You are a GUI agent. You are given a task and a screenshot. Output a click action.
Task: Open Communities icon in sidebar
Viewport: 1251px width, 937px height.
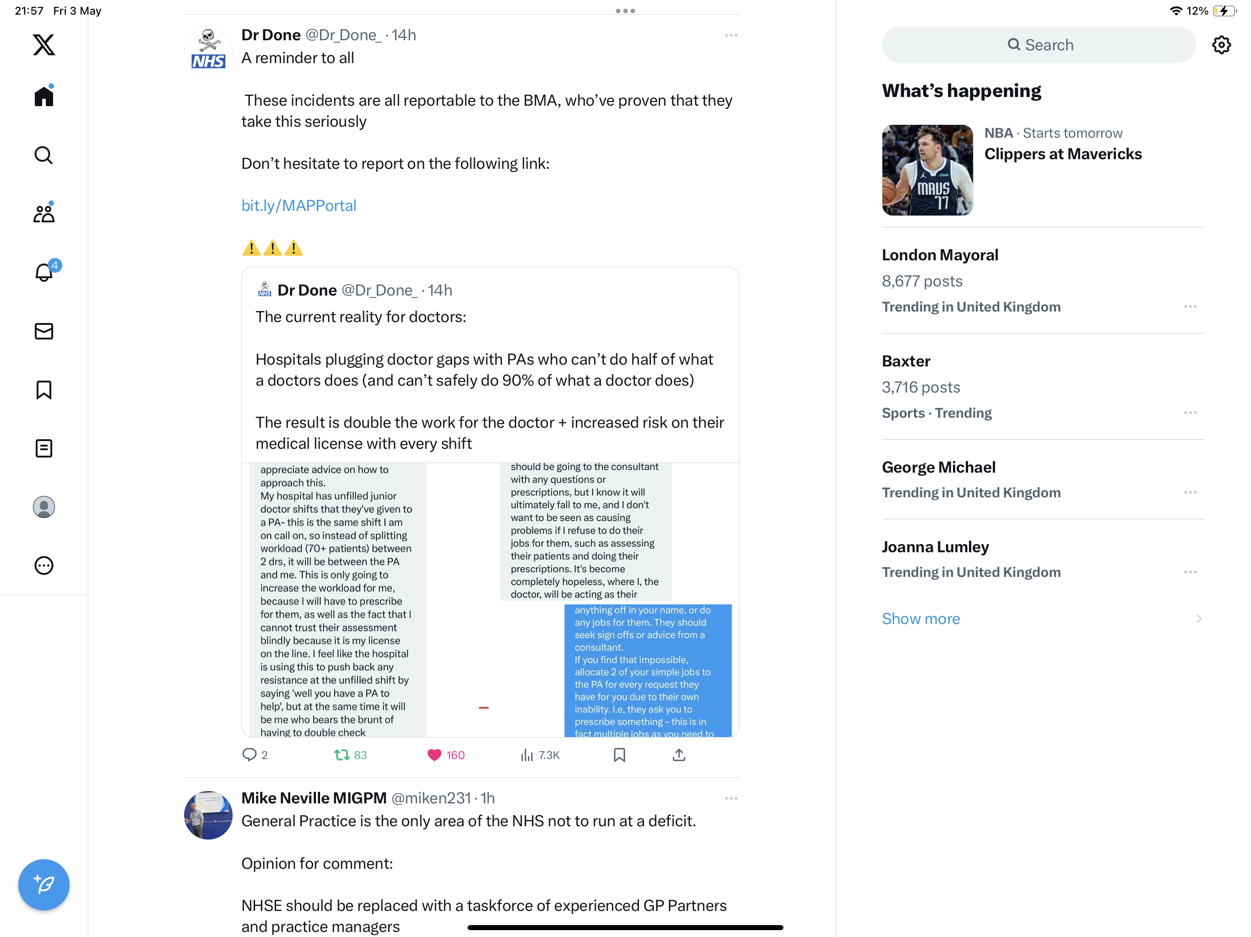tap(44, 213)
